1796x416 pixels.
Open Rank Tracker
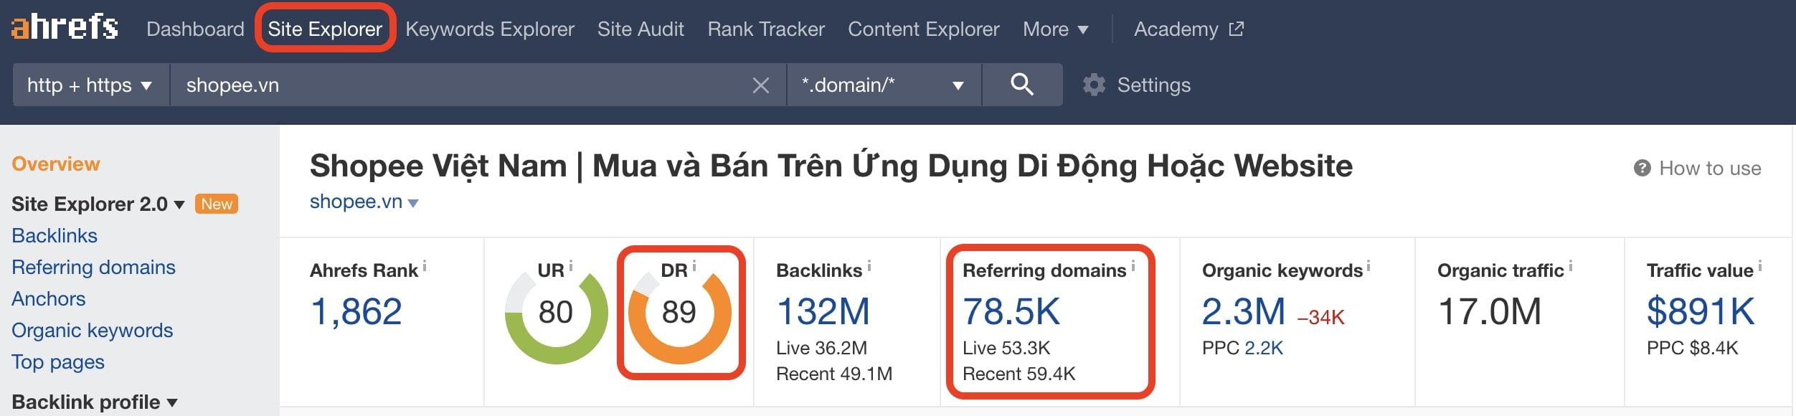click(x=766, y=29)
